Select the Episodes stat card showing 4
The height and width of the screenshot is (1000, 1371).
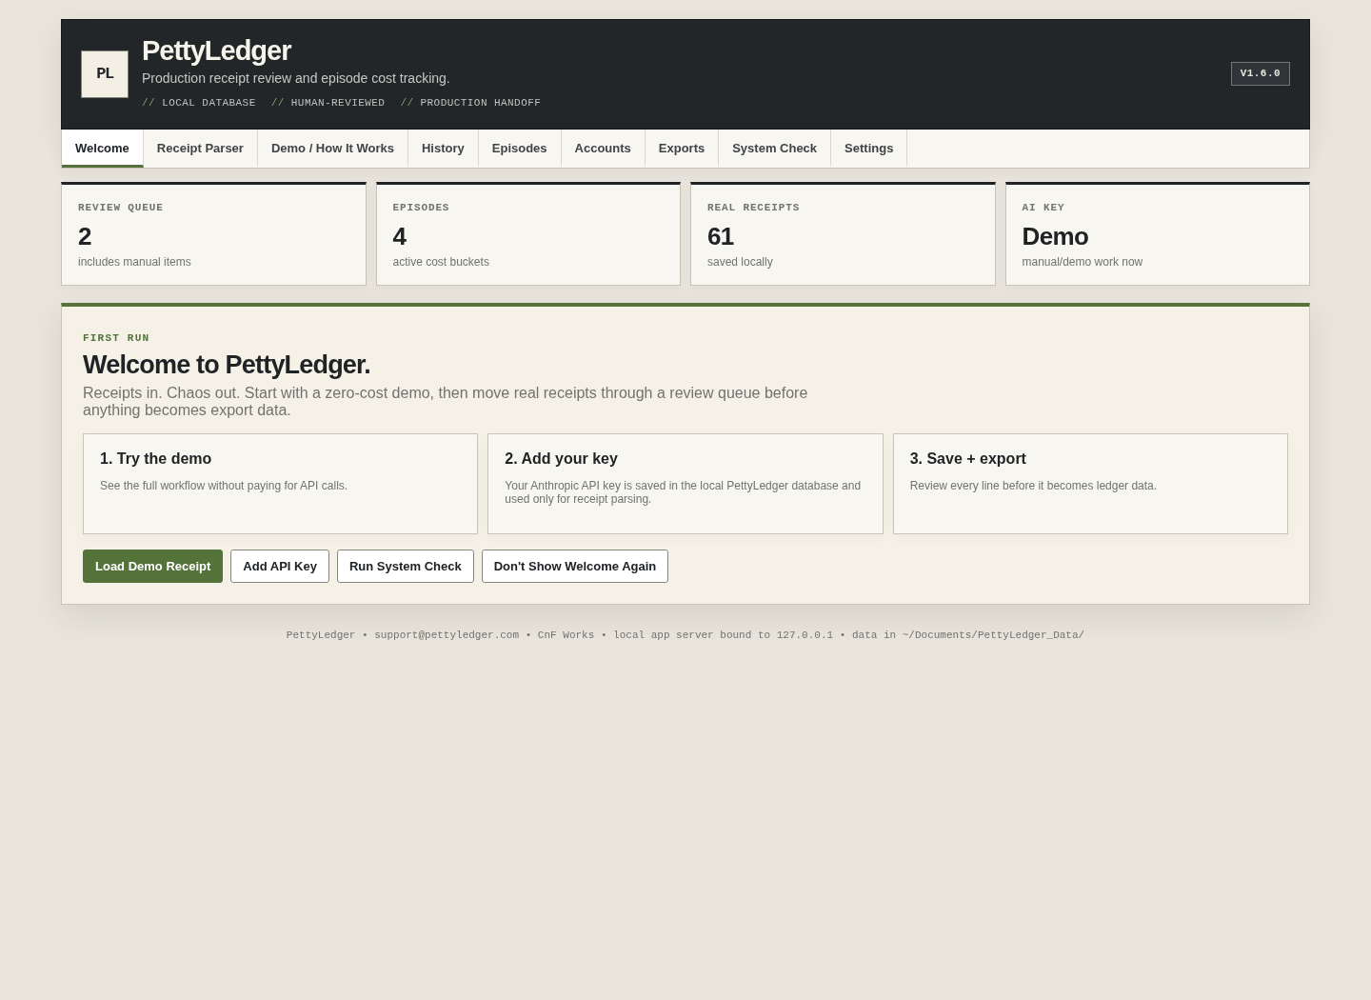point(528,234)
